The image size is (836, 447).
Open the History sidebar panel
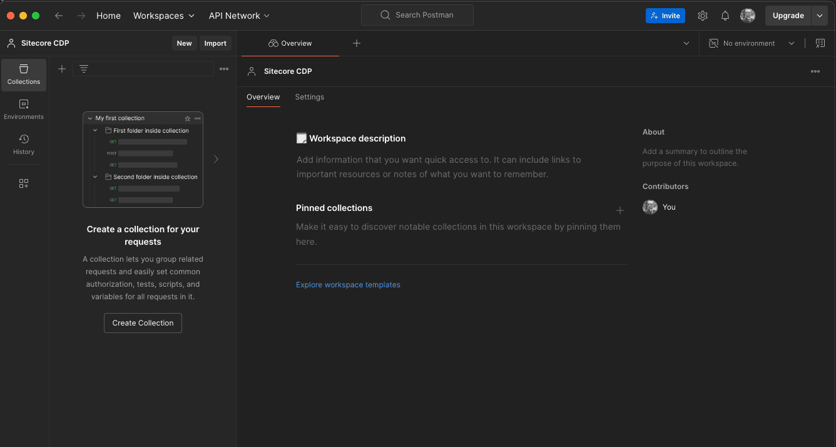(x=24, y=145)
